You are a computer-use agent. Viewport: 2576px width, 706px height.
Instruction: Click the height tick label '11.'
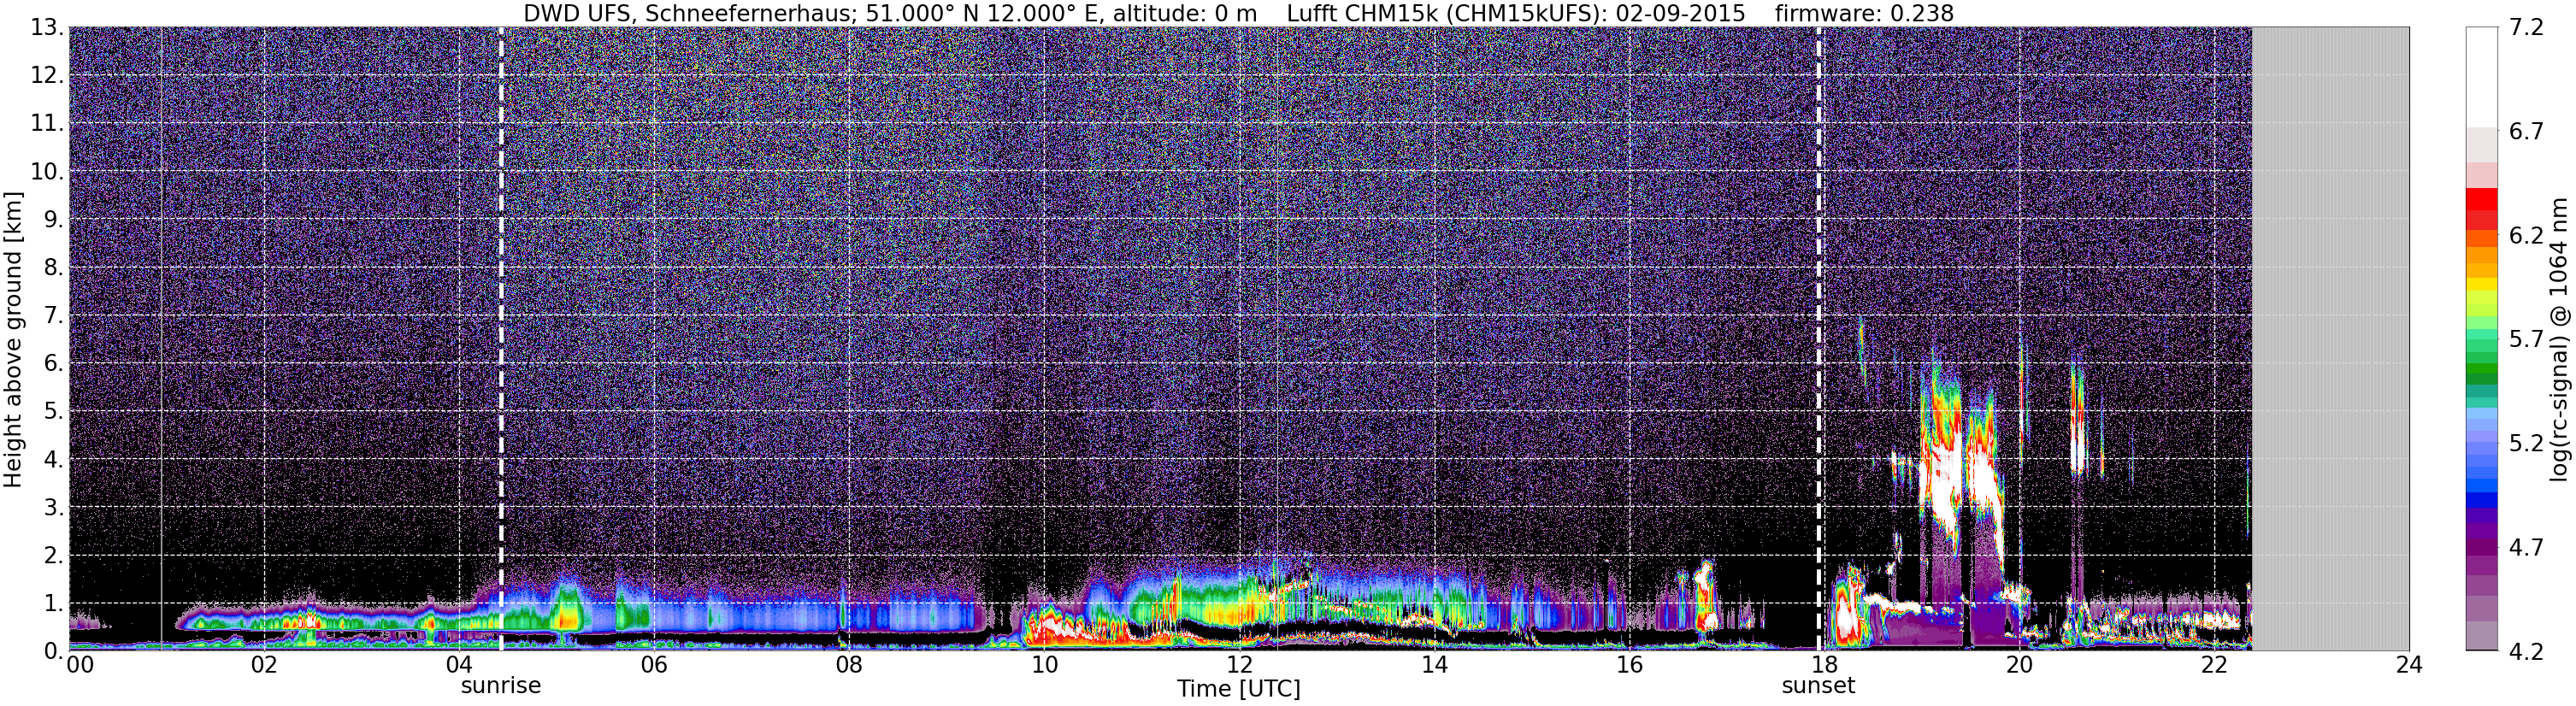47,124
